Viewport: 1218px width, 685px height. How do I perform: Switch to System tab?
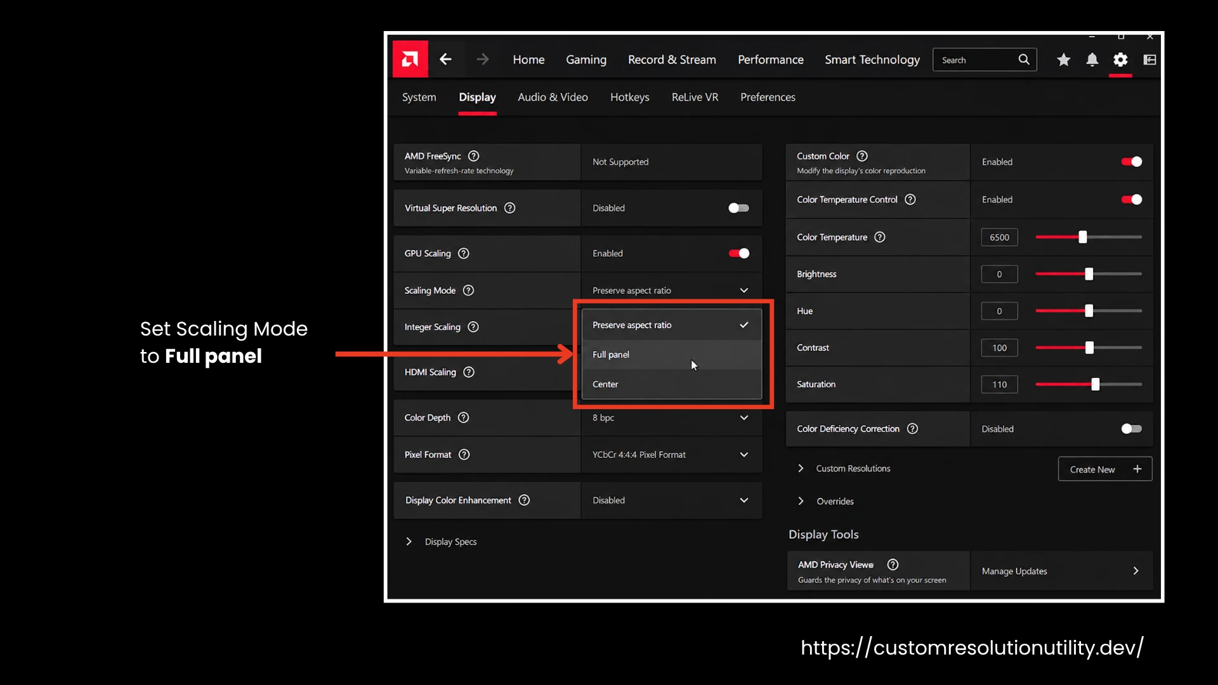click(419, 97)
